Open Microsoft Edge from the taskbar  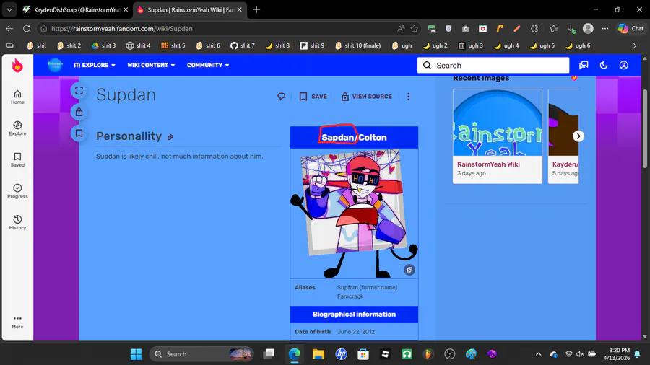295,354
